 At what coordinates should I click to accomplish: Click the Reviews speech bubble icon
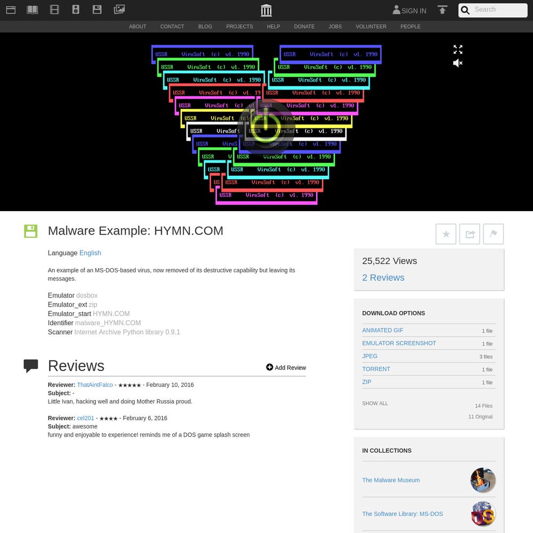(30, 366)
